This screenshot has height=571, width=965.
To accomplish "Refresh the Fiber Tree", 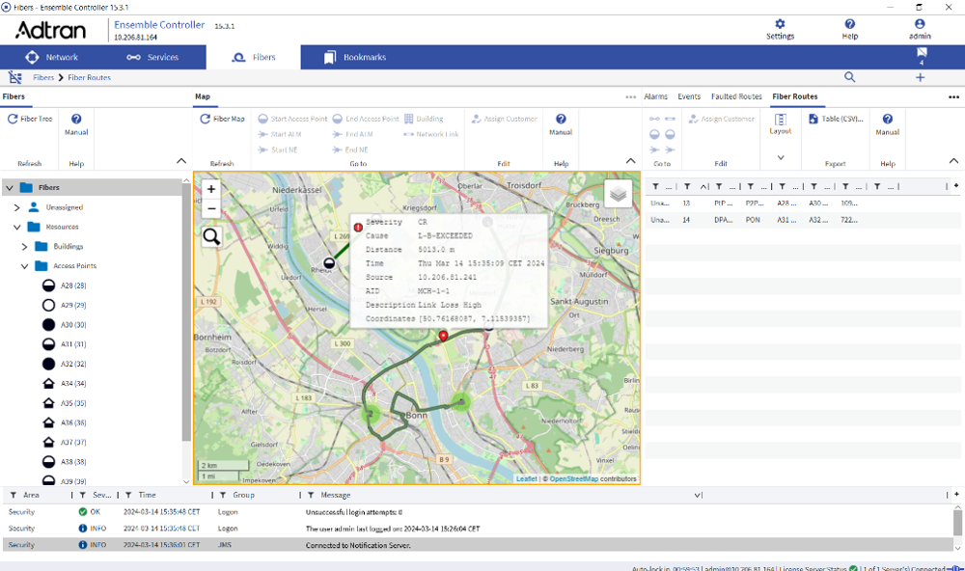I will (30, 119).
